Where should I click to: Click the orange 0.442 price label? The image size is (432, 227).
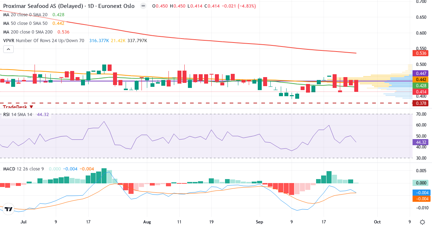coord(420,79)
